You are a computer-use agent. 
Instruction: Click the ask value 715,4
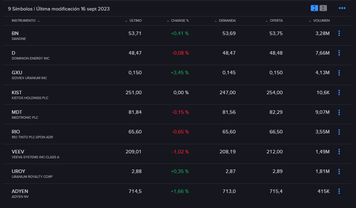click(x=276, y=191)
